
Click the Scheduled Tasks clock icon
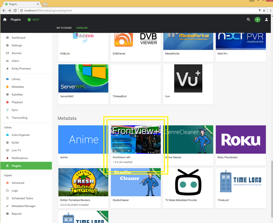tap(7, 198)
